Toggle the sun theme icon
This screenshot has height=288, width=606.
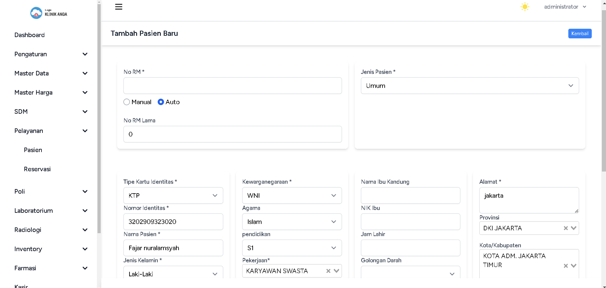(x=525, y=7)
